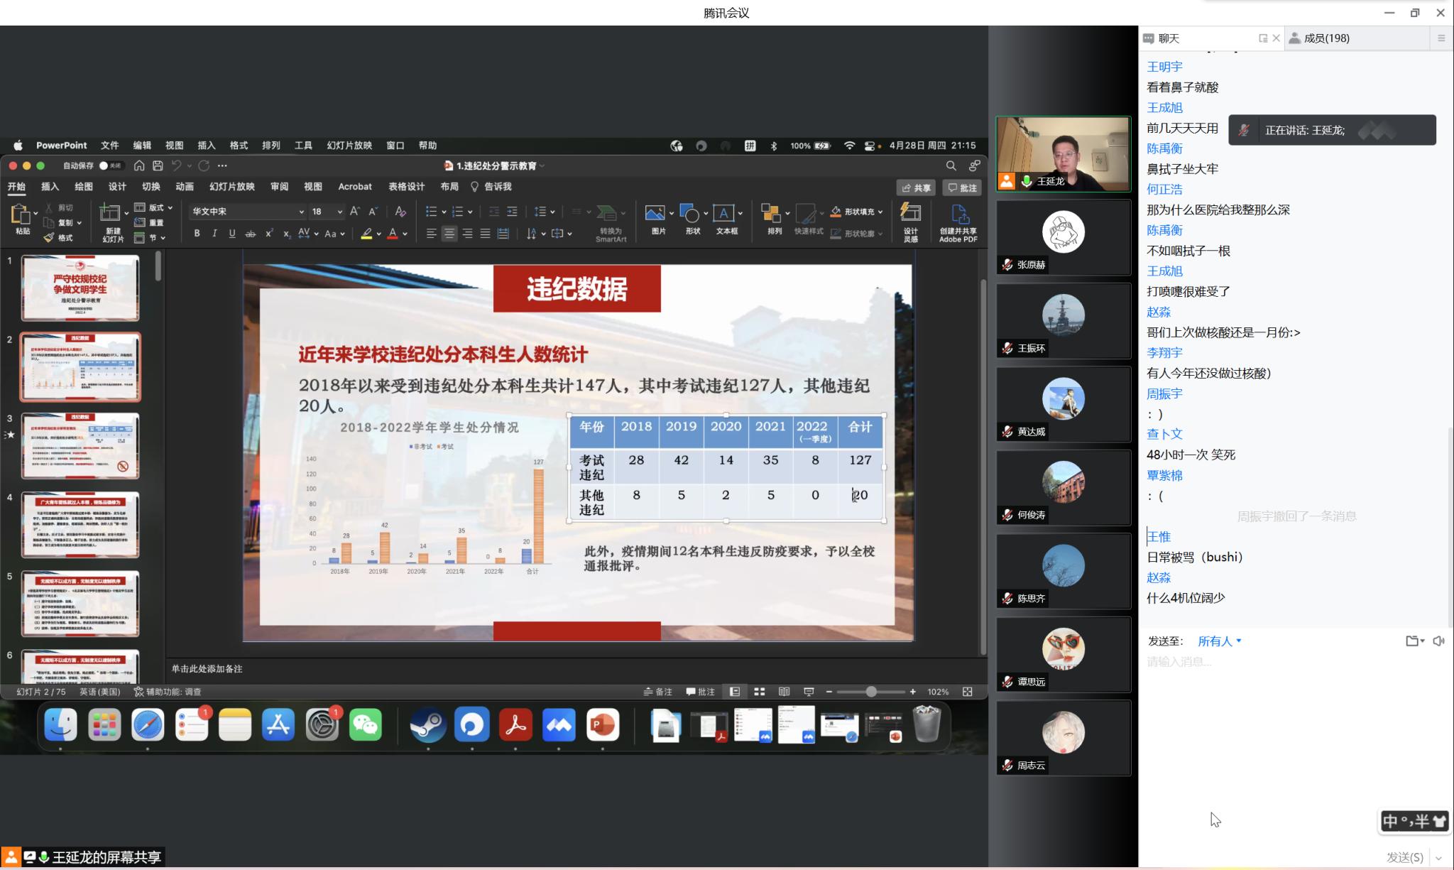Toggle Comments (批注) in status bar

[701, 692]
